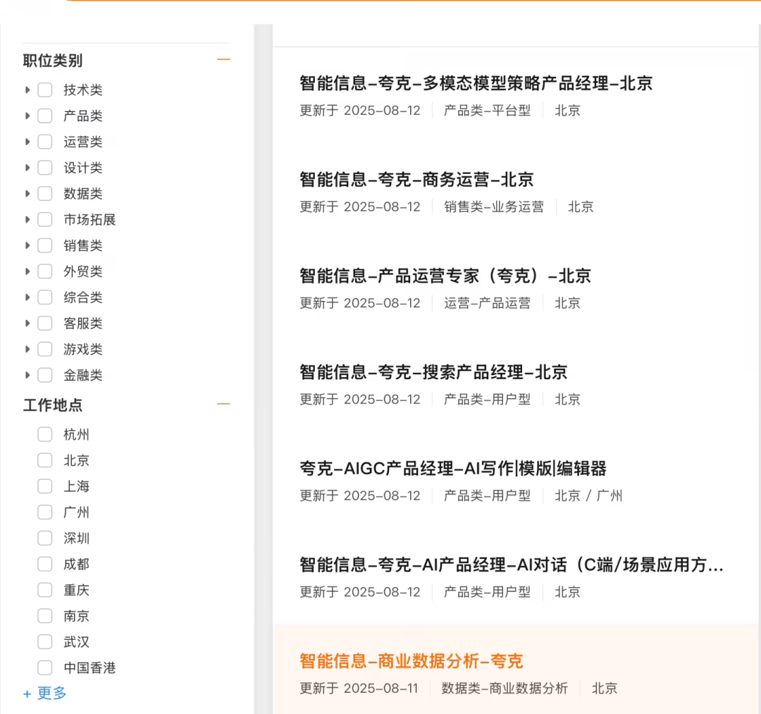Check the 重庆 location checkbox
761x714 pixels.
(45, 590)
